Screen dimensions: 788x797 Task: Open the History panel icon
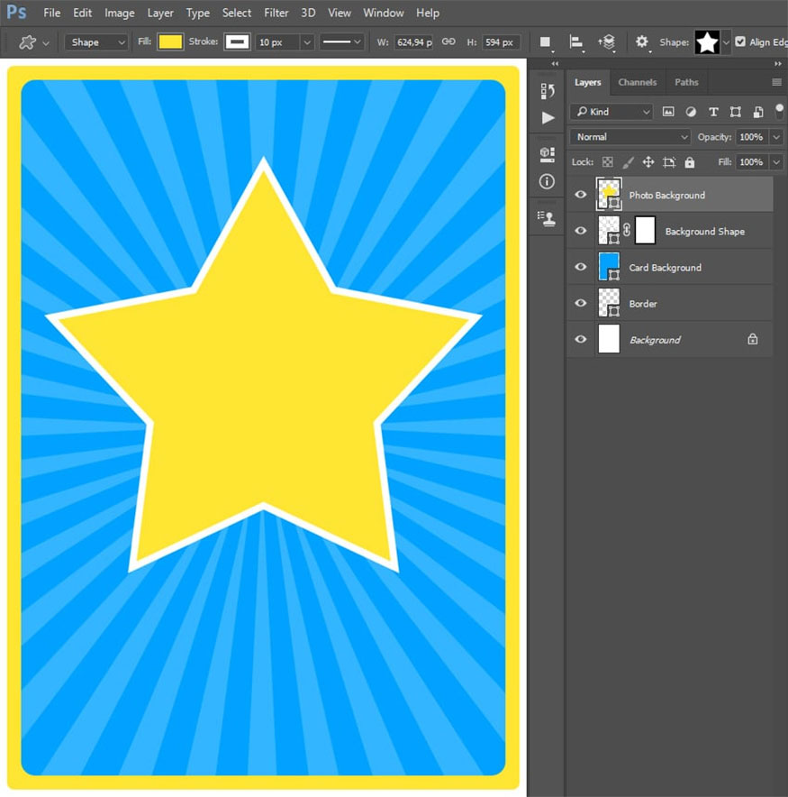(x=547, y=90)
